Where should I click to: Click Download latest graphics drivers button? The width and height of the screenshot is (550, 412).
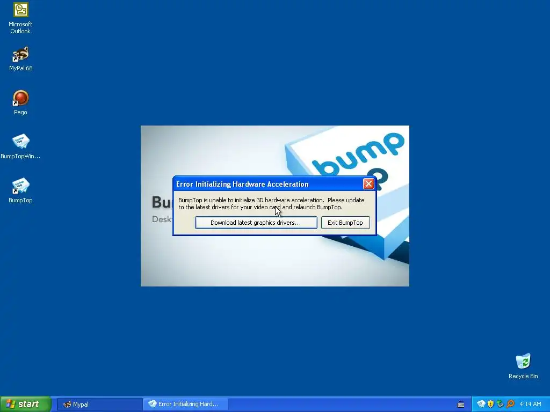(256, 223)
